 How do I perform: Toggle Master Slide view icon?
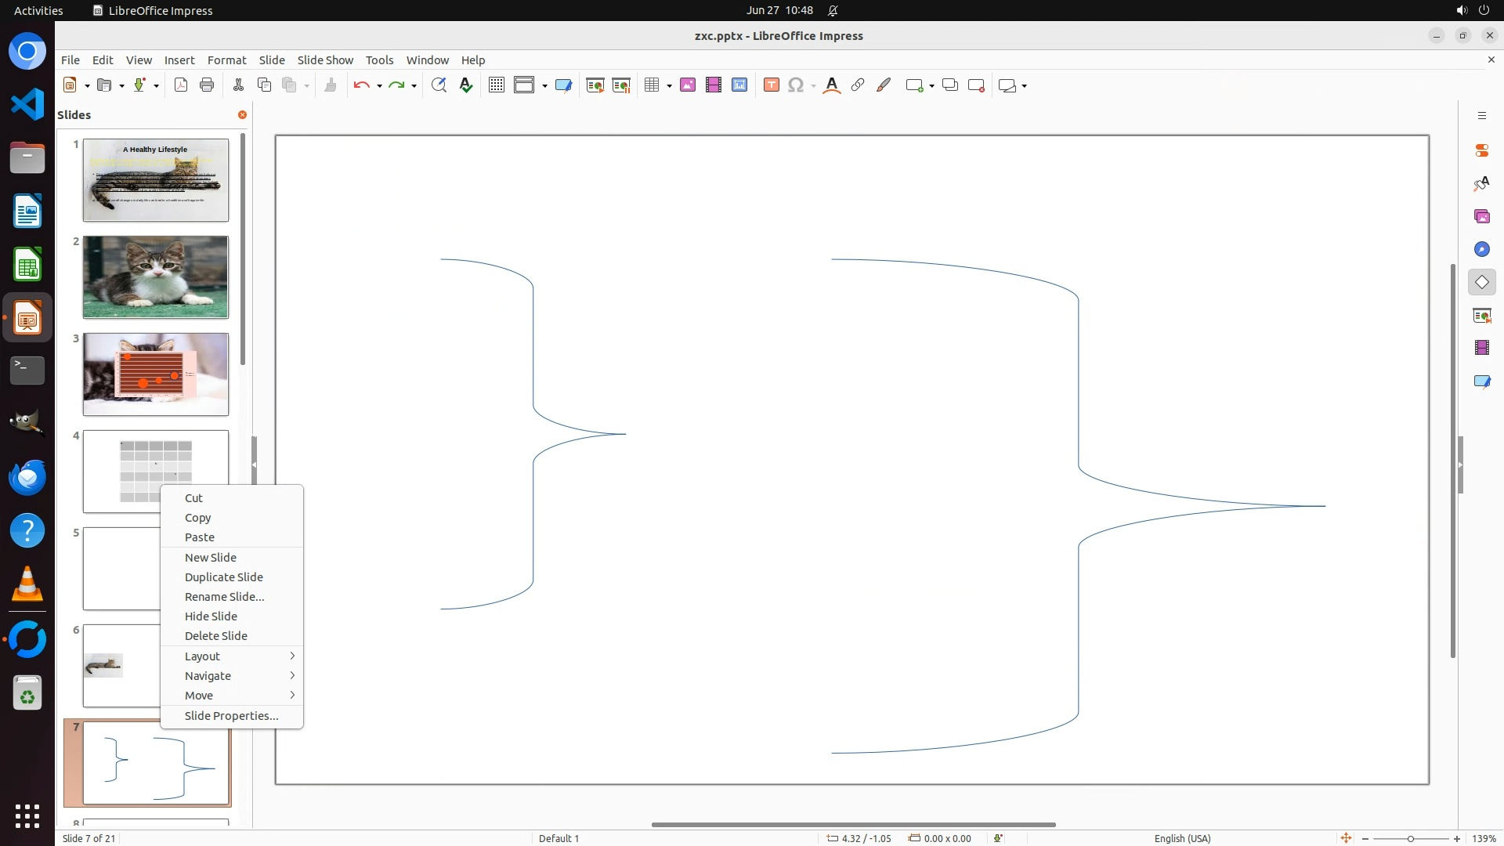coord(563,85)
